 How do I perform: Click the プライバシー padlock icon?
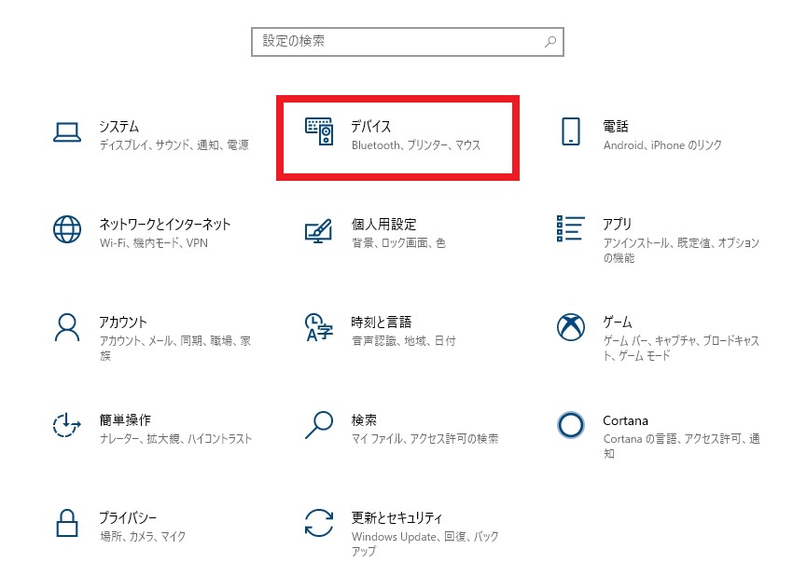point(67,523)
